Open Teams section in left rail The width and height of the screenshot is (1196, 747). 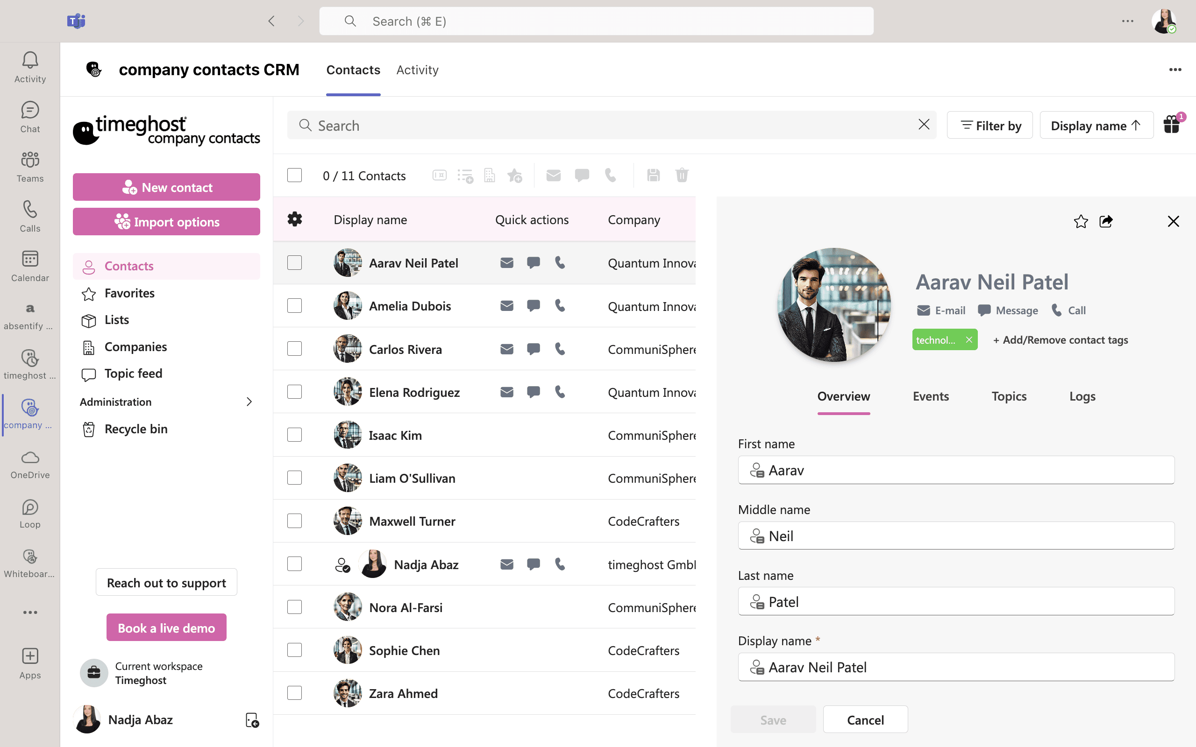[29, 167]
